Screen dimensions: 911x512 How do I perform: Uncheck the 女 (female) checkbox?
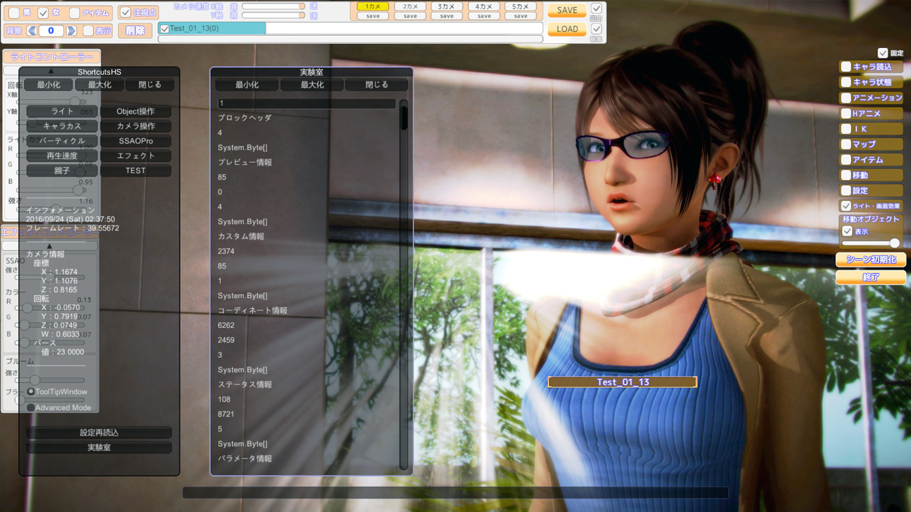43,13
